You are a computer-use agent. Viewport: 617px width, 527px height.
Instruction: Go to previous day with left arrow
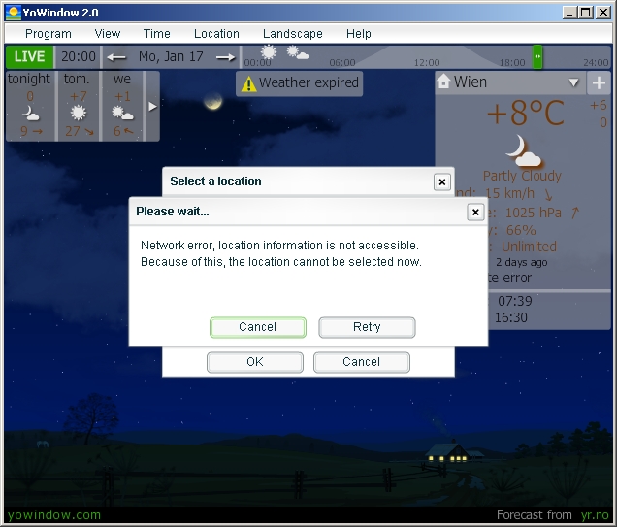pyautogui.click(x=116, y=57)
